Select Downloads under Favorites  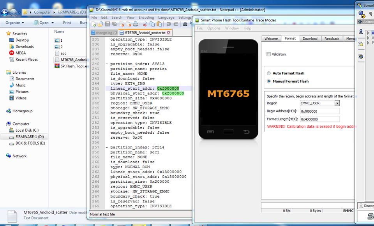click(x=22, y=46)
